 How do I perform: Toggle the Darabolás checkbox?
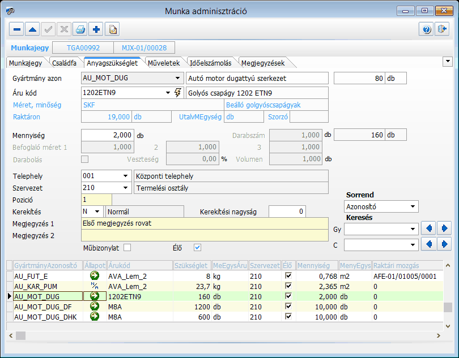point(84,159)
